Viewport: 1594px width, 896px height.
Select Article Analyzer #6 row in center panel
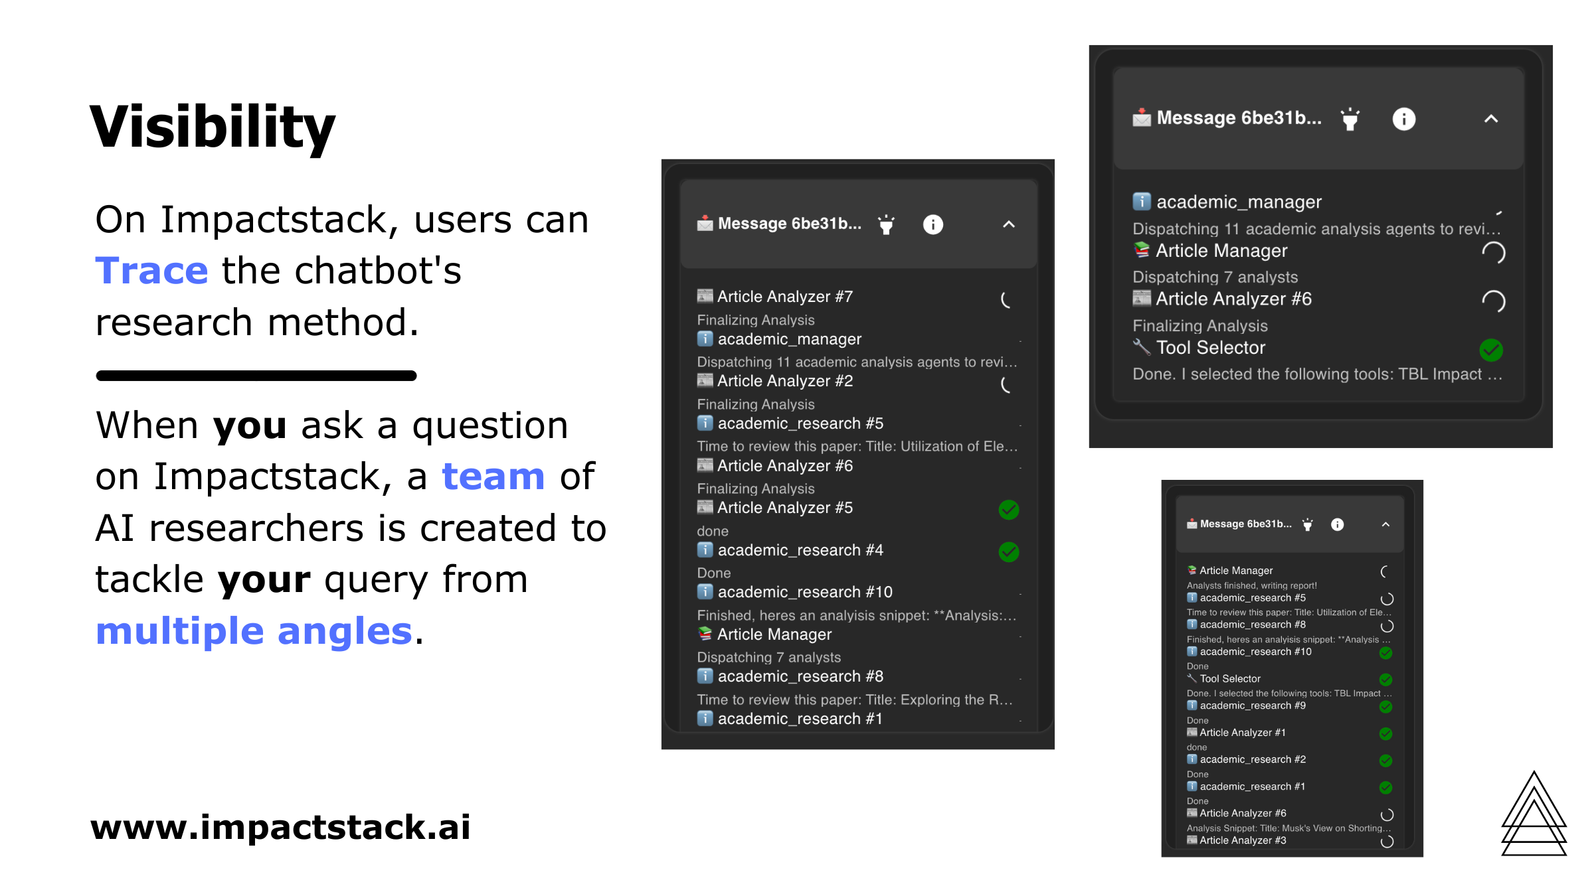click(859, 477)
